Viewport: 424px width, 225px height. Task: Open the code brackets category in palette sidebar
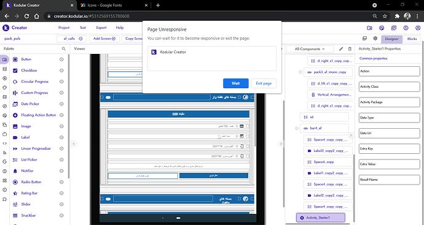pos(4,143)
